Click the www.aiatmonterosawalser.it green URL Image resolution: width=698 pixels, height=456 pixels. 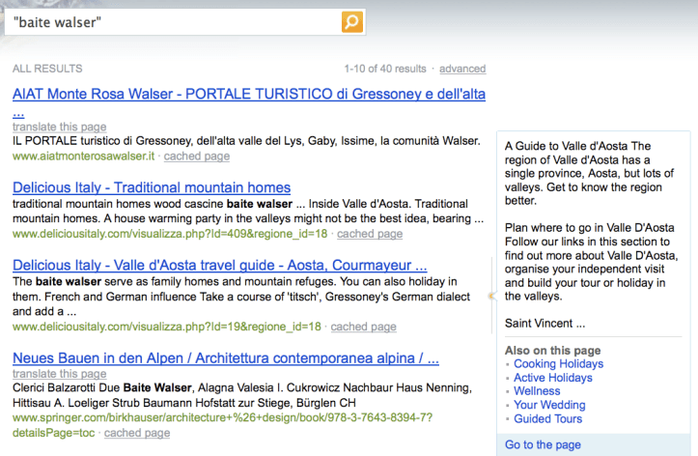click(x=83, y=157)
